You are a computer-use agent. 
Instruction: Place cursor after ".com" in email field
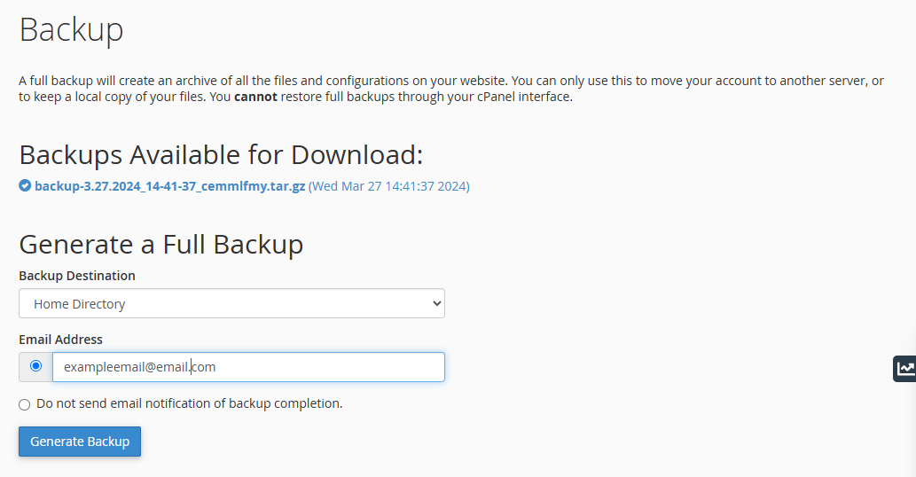(217, 367)
